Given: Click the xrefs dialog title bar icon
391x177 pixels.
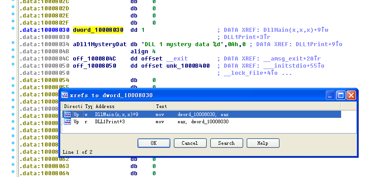Looking at the screenshot, I should (65, 95).
